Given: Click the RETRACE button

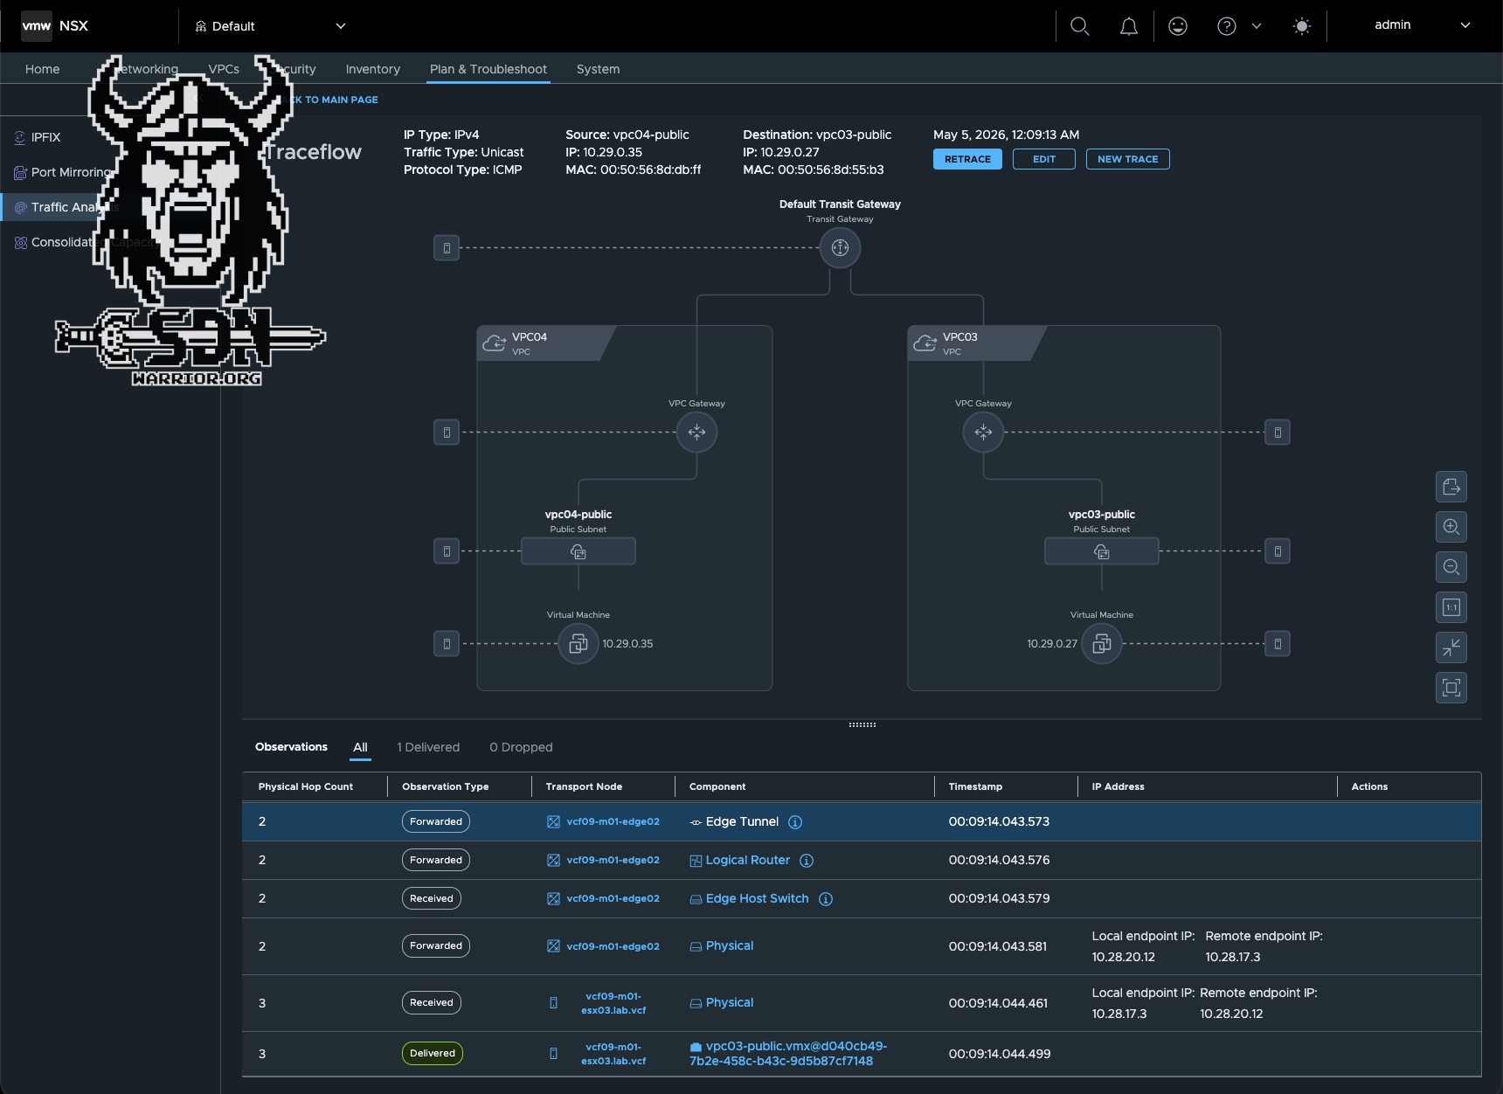Looking at the screenshot, I should point(967,159).
